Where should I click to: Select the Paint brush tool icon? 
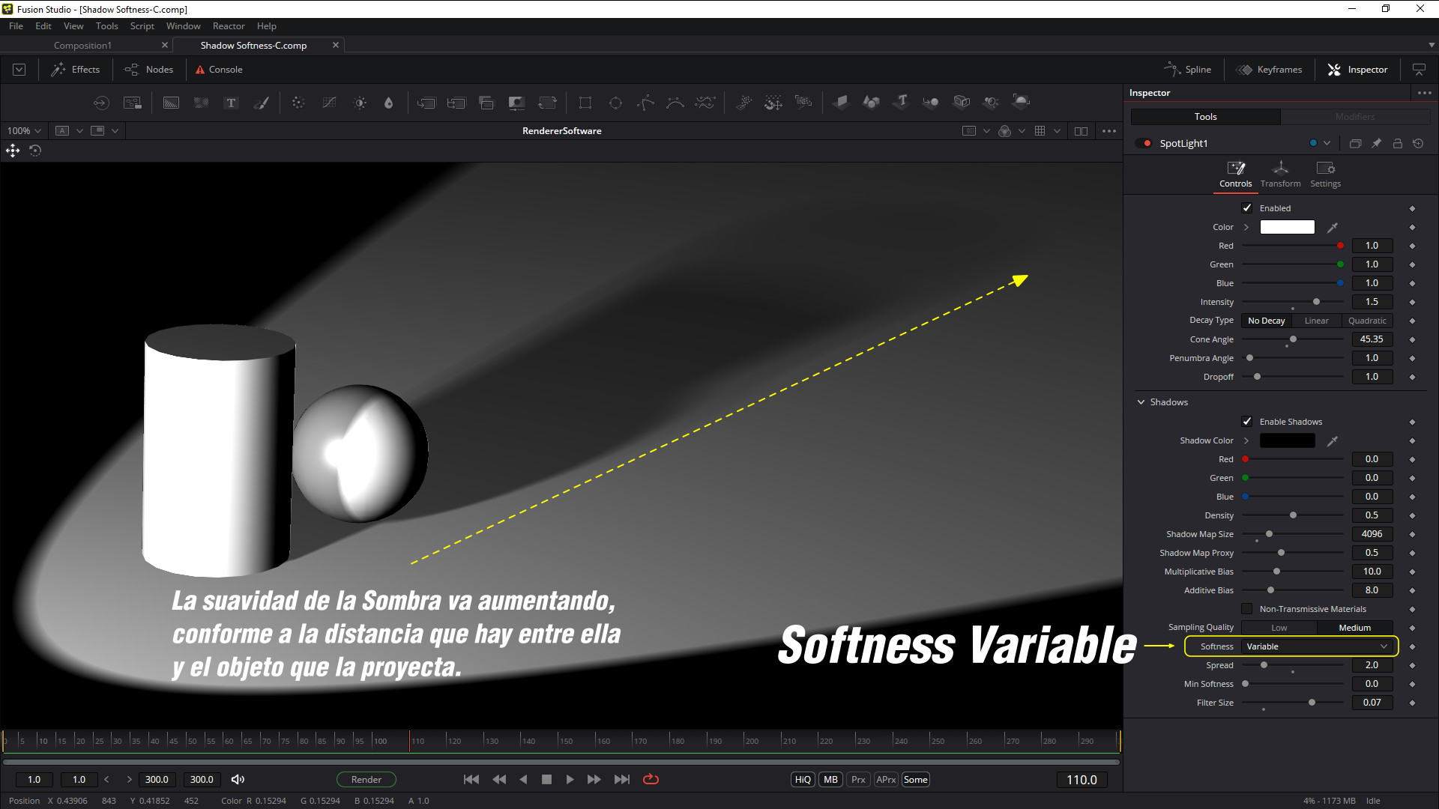(262, 103)
